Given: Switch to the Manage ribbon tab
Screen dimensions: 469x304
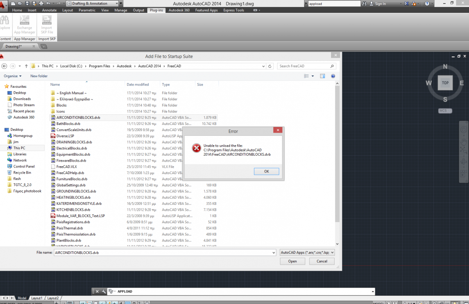Looking at the screenshot, I should point(121,10).
